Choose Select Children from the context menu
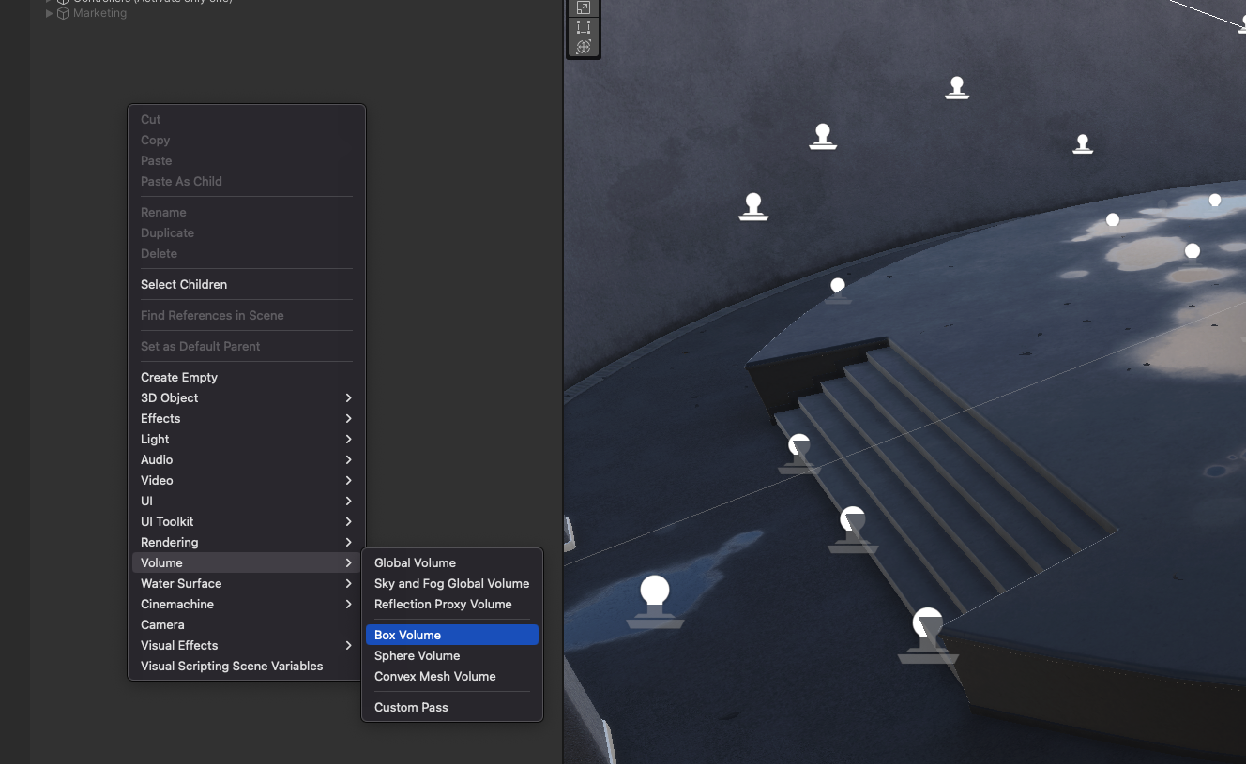 tap(247, 284)
